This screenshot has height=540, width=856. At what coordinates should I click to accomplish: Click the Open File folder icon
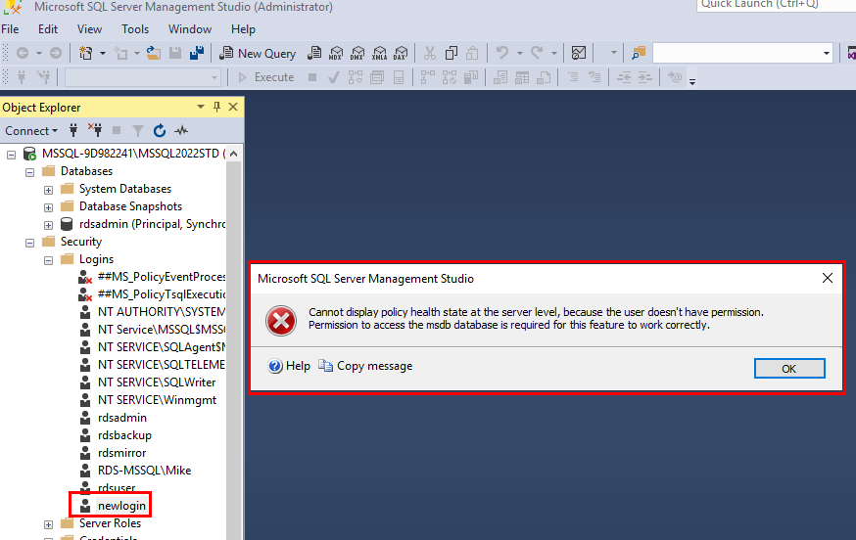click(x=154, y=53)
